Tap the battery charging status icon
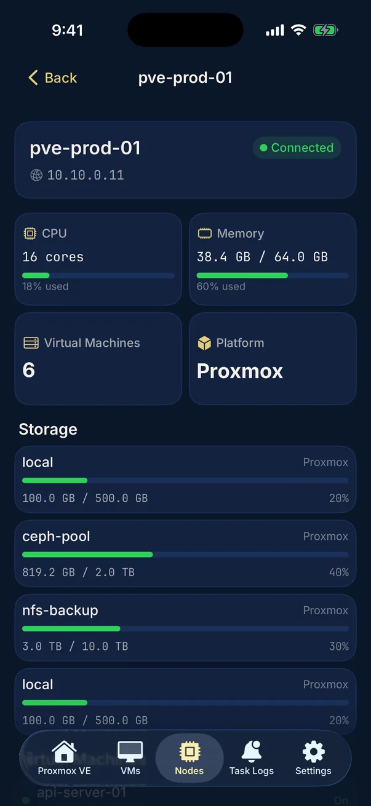 click(325, 30)
